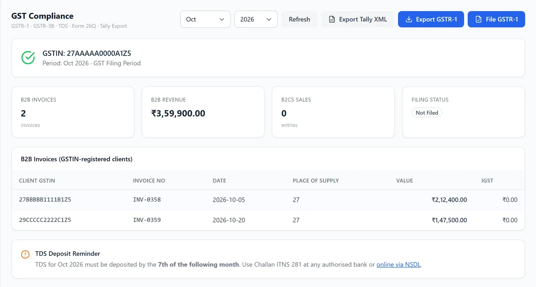Click the CLIENT GSTIN column header
The width and height of the screenshot is (536, 287).
click(x=37, y=181)
